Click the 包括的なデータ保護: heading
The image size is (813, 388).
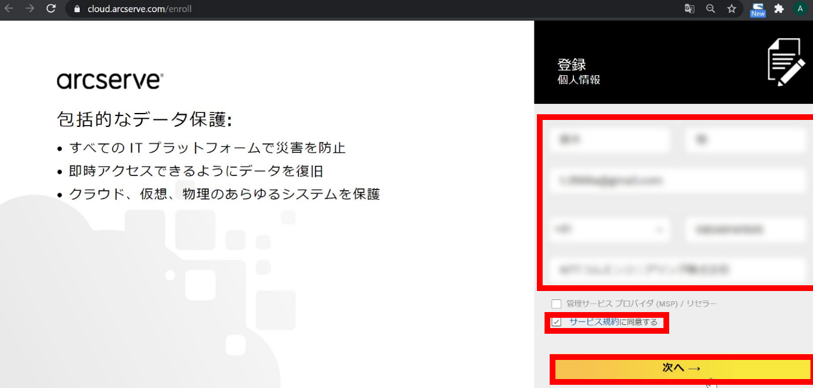tap(144, 120)
